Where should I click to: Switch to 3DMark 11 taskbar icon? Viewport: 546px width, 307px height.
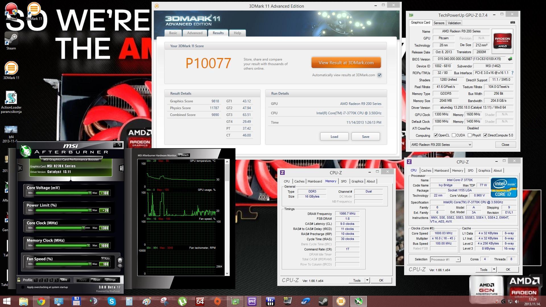coord(341,301)
